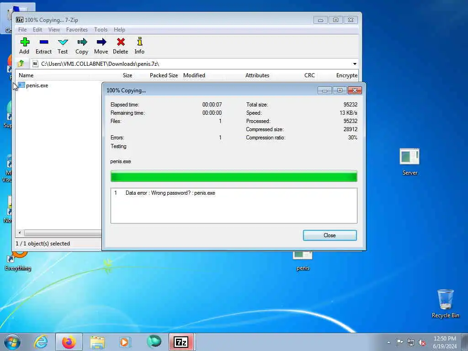Open the View menu
468x351 pixels.
(54, 30)
